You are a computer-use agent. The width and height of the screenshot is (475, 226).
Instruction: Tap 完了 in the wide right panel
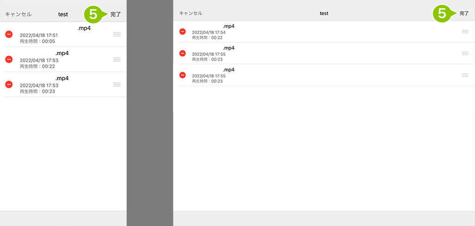(x=464, y=13)
